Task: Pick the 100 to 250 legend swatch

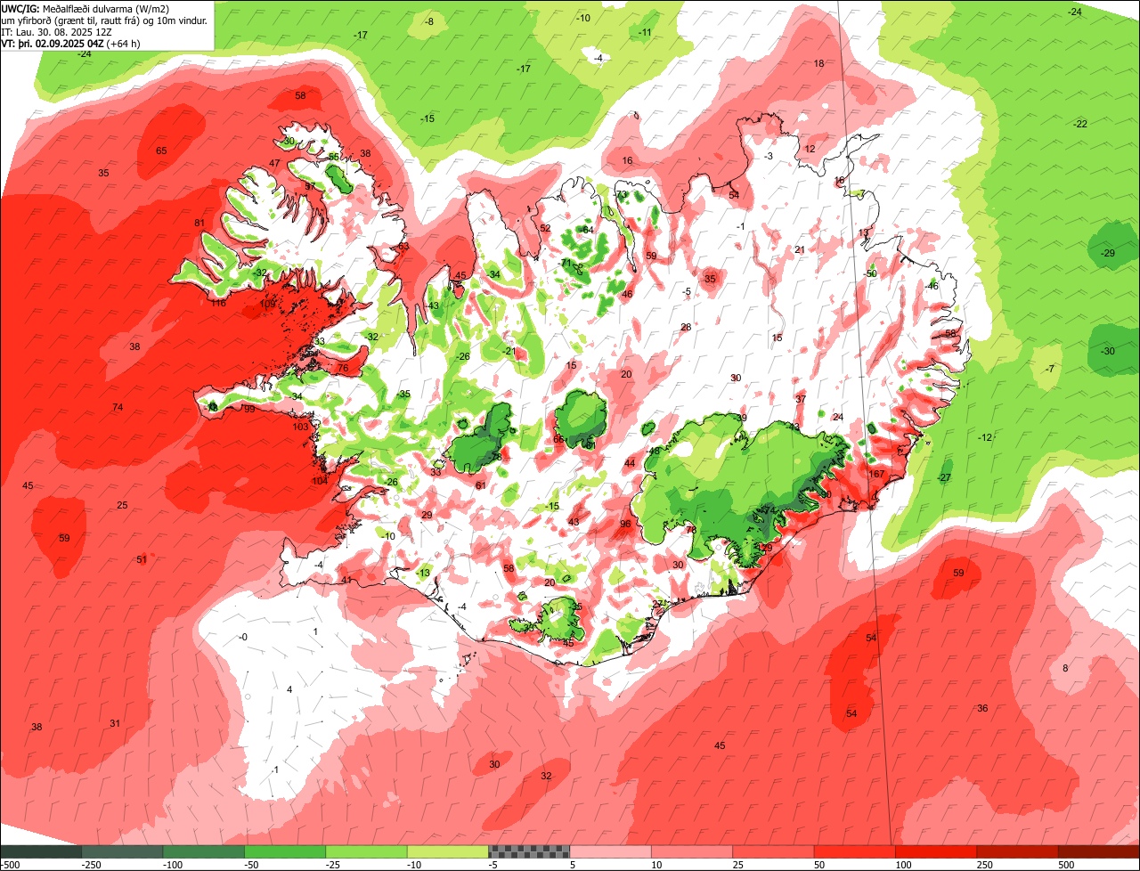Action: tap(936, 851)
